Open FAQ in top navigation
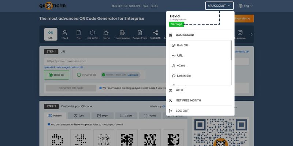 click(145, 6)
